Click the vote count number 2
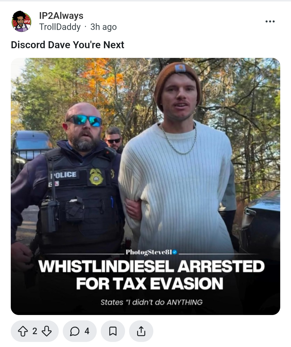The width and height of the screenshot is (291, 347). click(x=35, y=331)
